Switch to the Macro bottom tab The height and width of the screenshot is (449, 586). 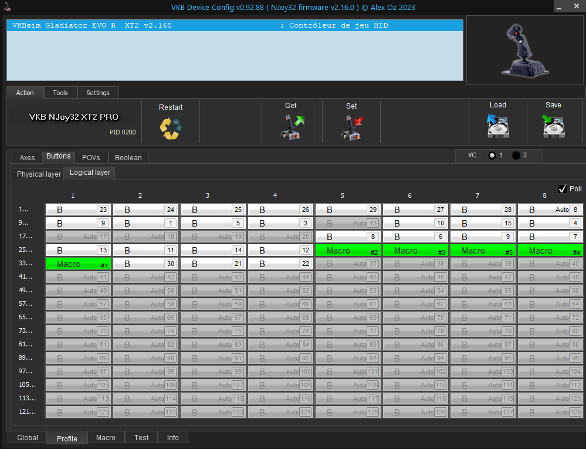click(106, 438)
